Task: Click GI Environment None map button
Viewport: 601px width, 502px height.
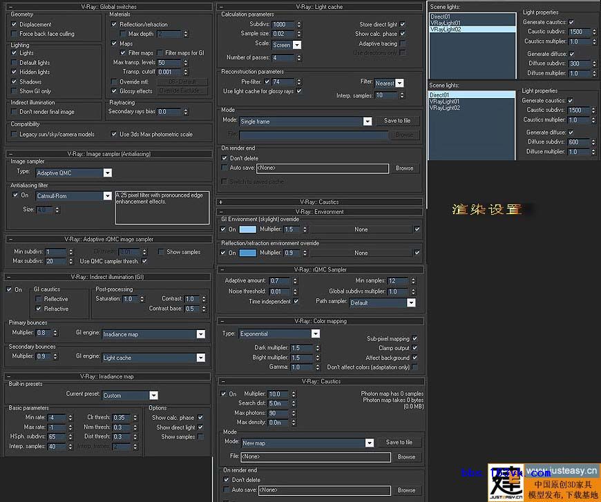Action: coord(361,229)
